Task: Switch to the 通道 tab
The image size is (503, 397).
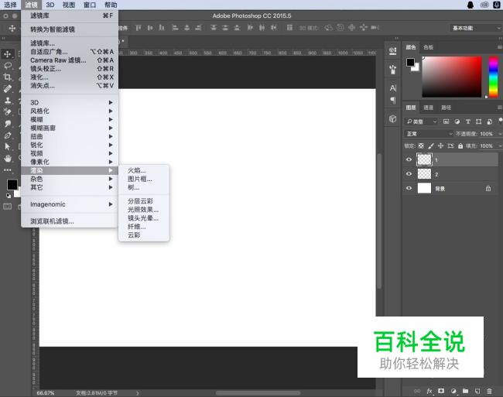Action: [428, 108]
